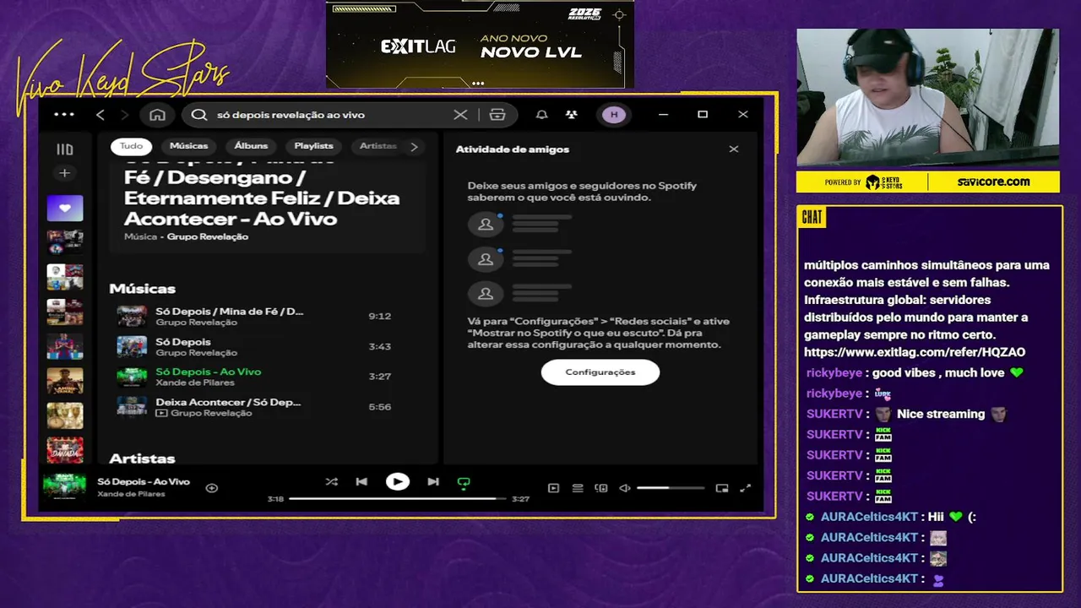Click rickybeye username in chat
1081x608 pixels.
point(833,372)
